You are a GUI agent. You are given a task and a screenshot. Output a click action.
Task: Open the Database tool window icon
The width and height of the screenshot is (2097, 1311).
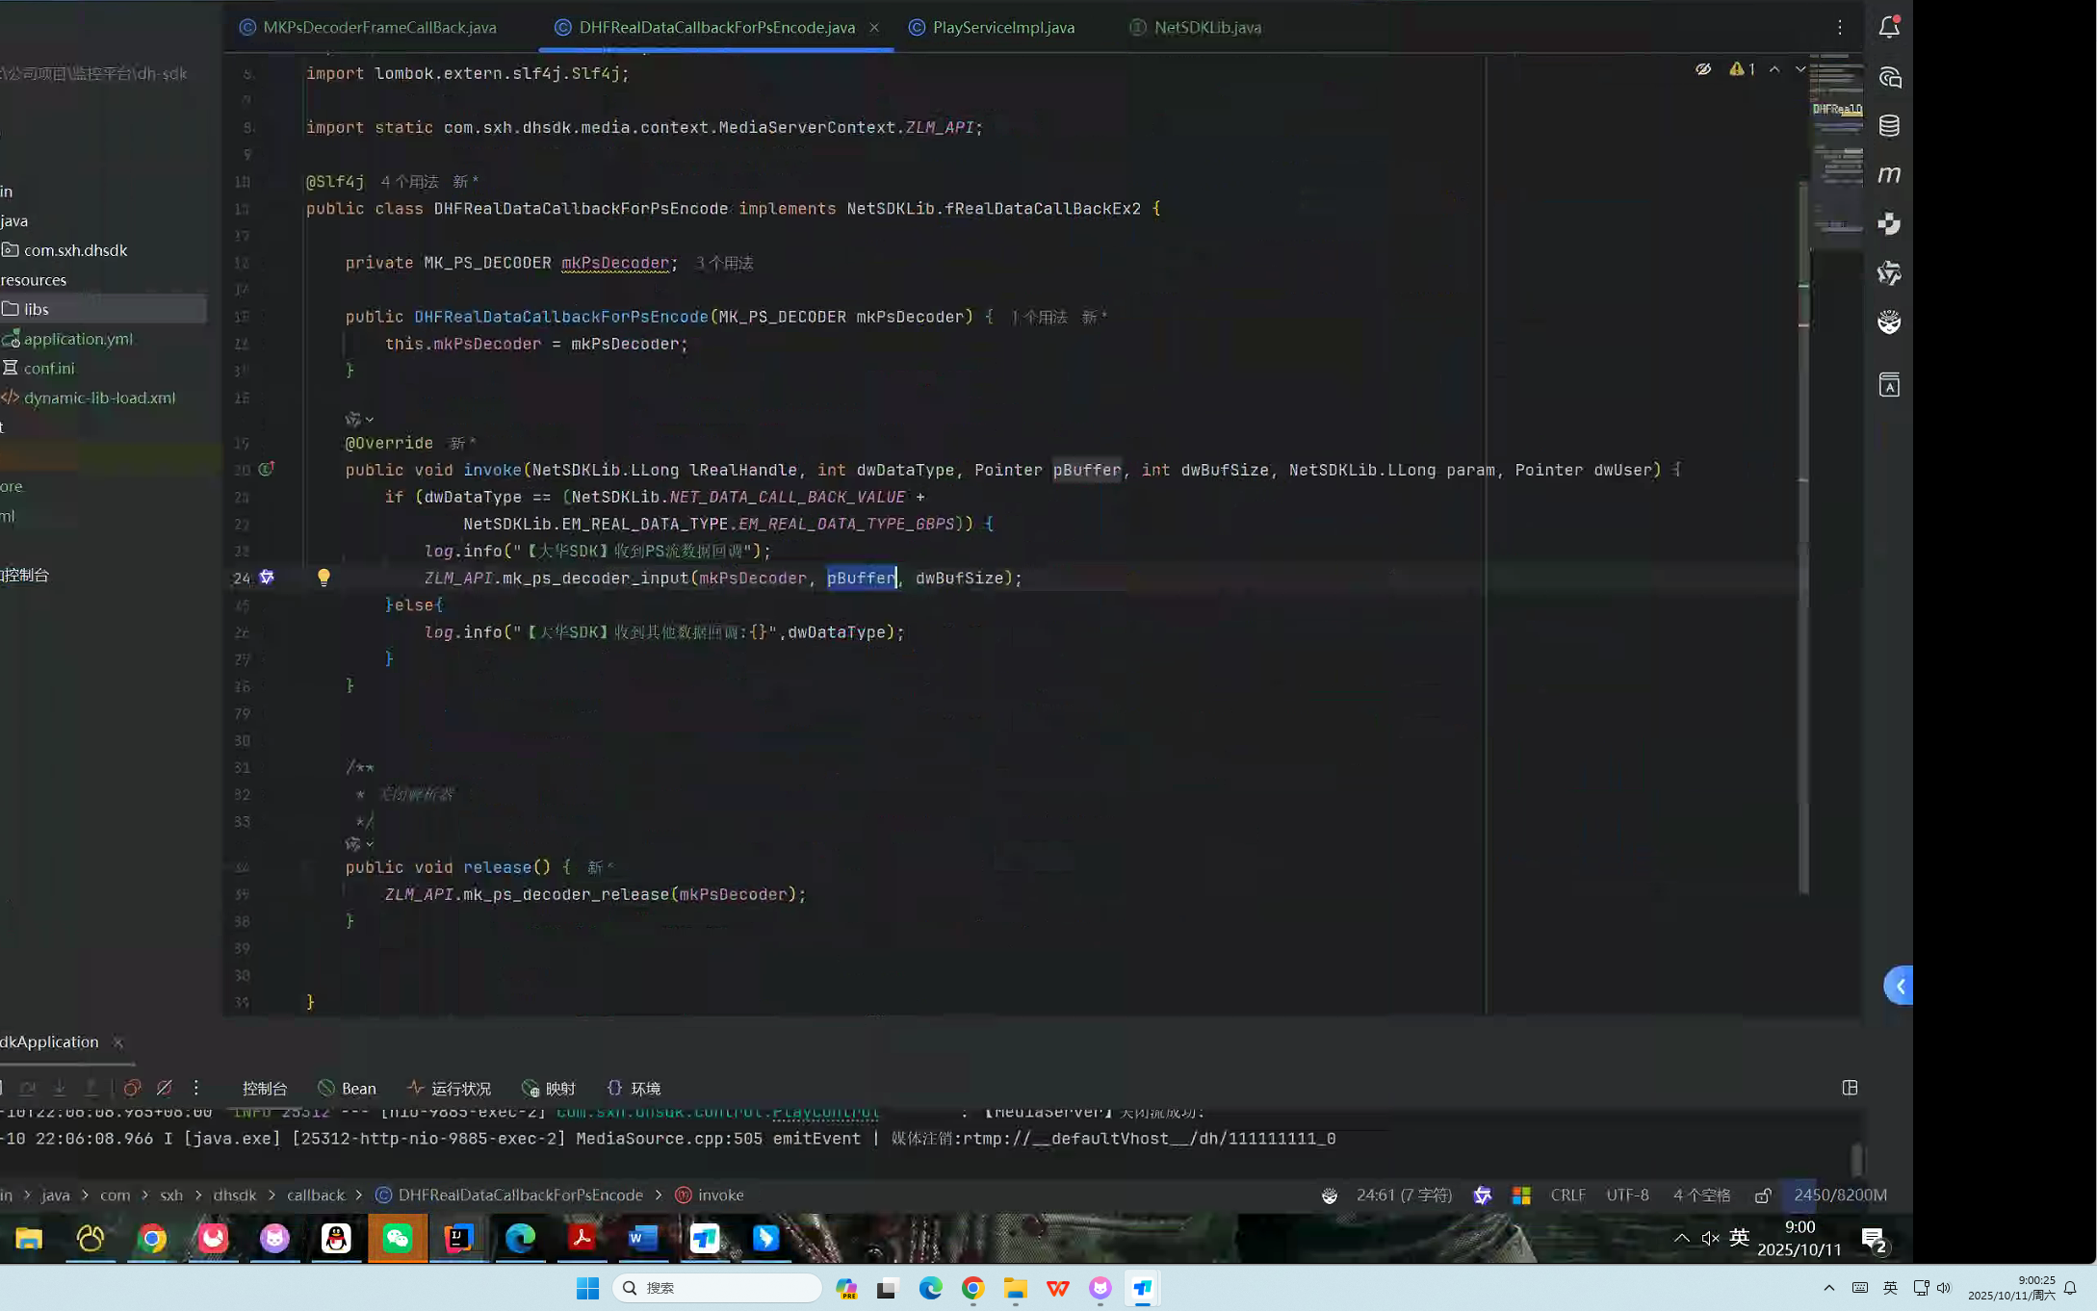(1889, 126)
